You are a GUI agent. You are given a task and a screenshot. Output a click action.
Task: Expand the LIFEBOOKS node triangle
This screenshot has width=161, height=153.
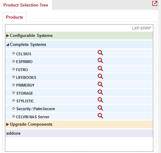tap(14, 77)
